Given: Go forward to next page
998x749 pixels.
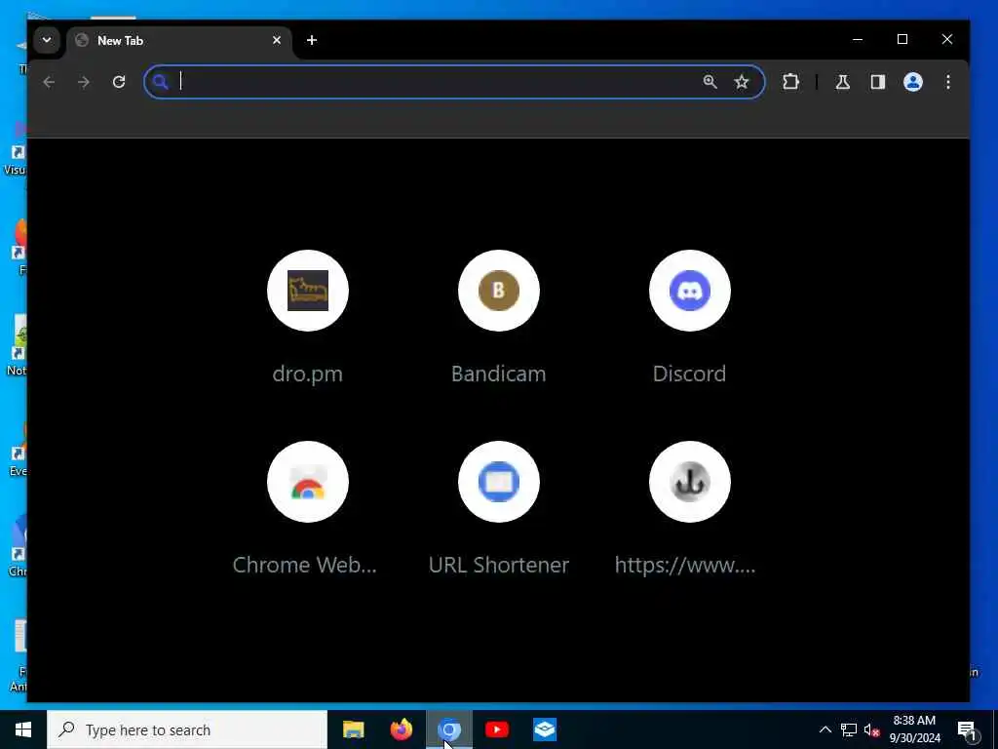Looking at the screenshot, I should click(x=84, y=82).
